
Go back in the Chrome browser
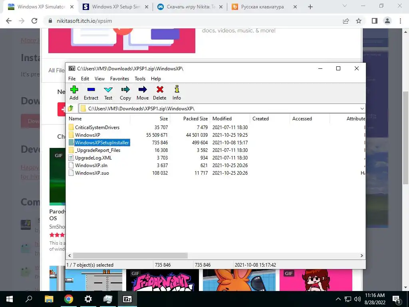(x=9, y=21)
